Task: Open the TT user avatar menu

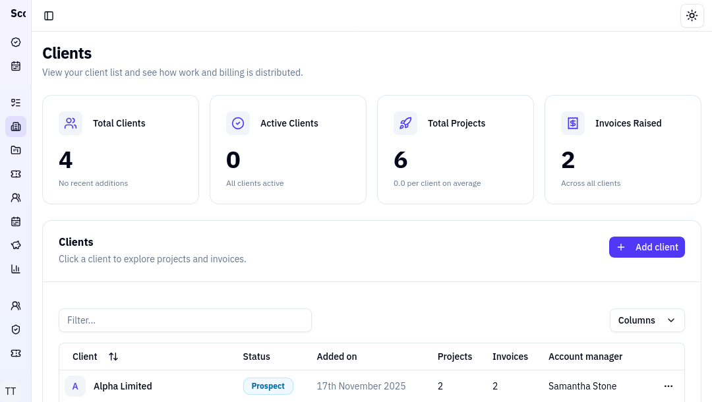Action: point(11,391)
